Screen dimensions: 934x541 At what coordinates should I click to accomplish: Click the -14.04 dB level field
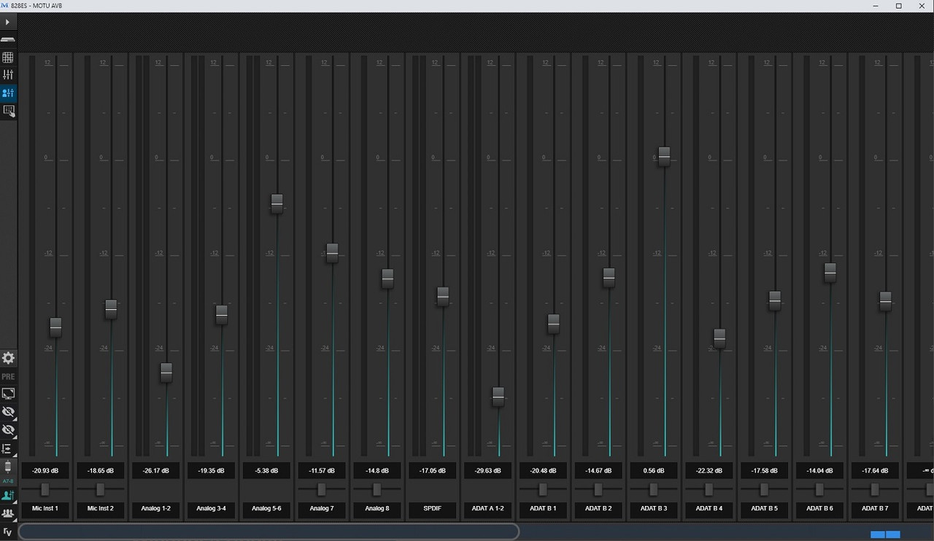coord(819,471)
